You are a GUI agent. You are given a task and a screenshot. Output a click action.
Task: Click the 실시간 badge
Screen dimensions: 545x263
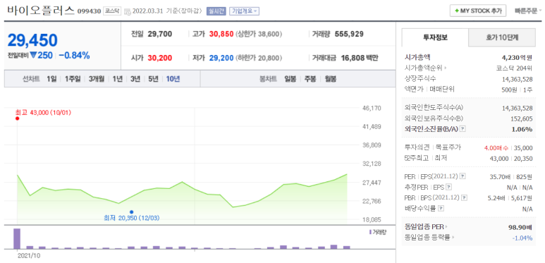coord(216,11)
